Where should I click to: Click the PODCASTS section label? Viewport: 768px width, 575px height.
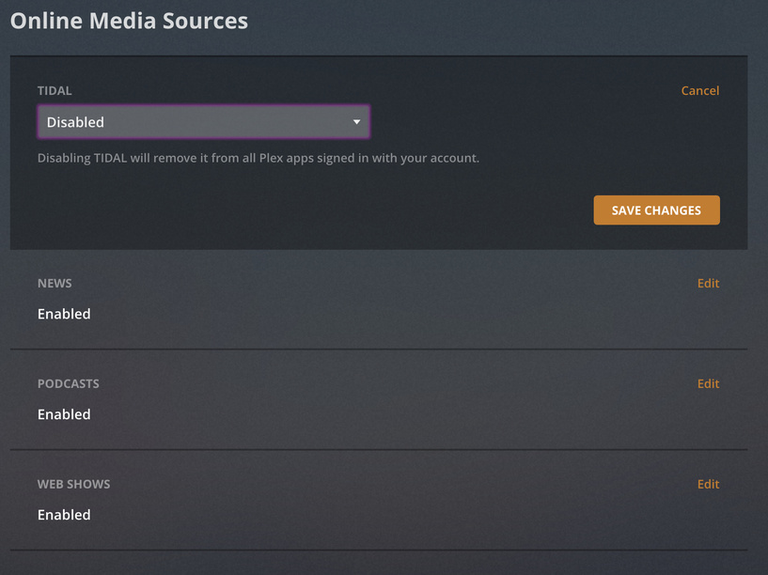pyautogui.click(x=68, y=383)
